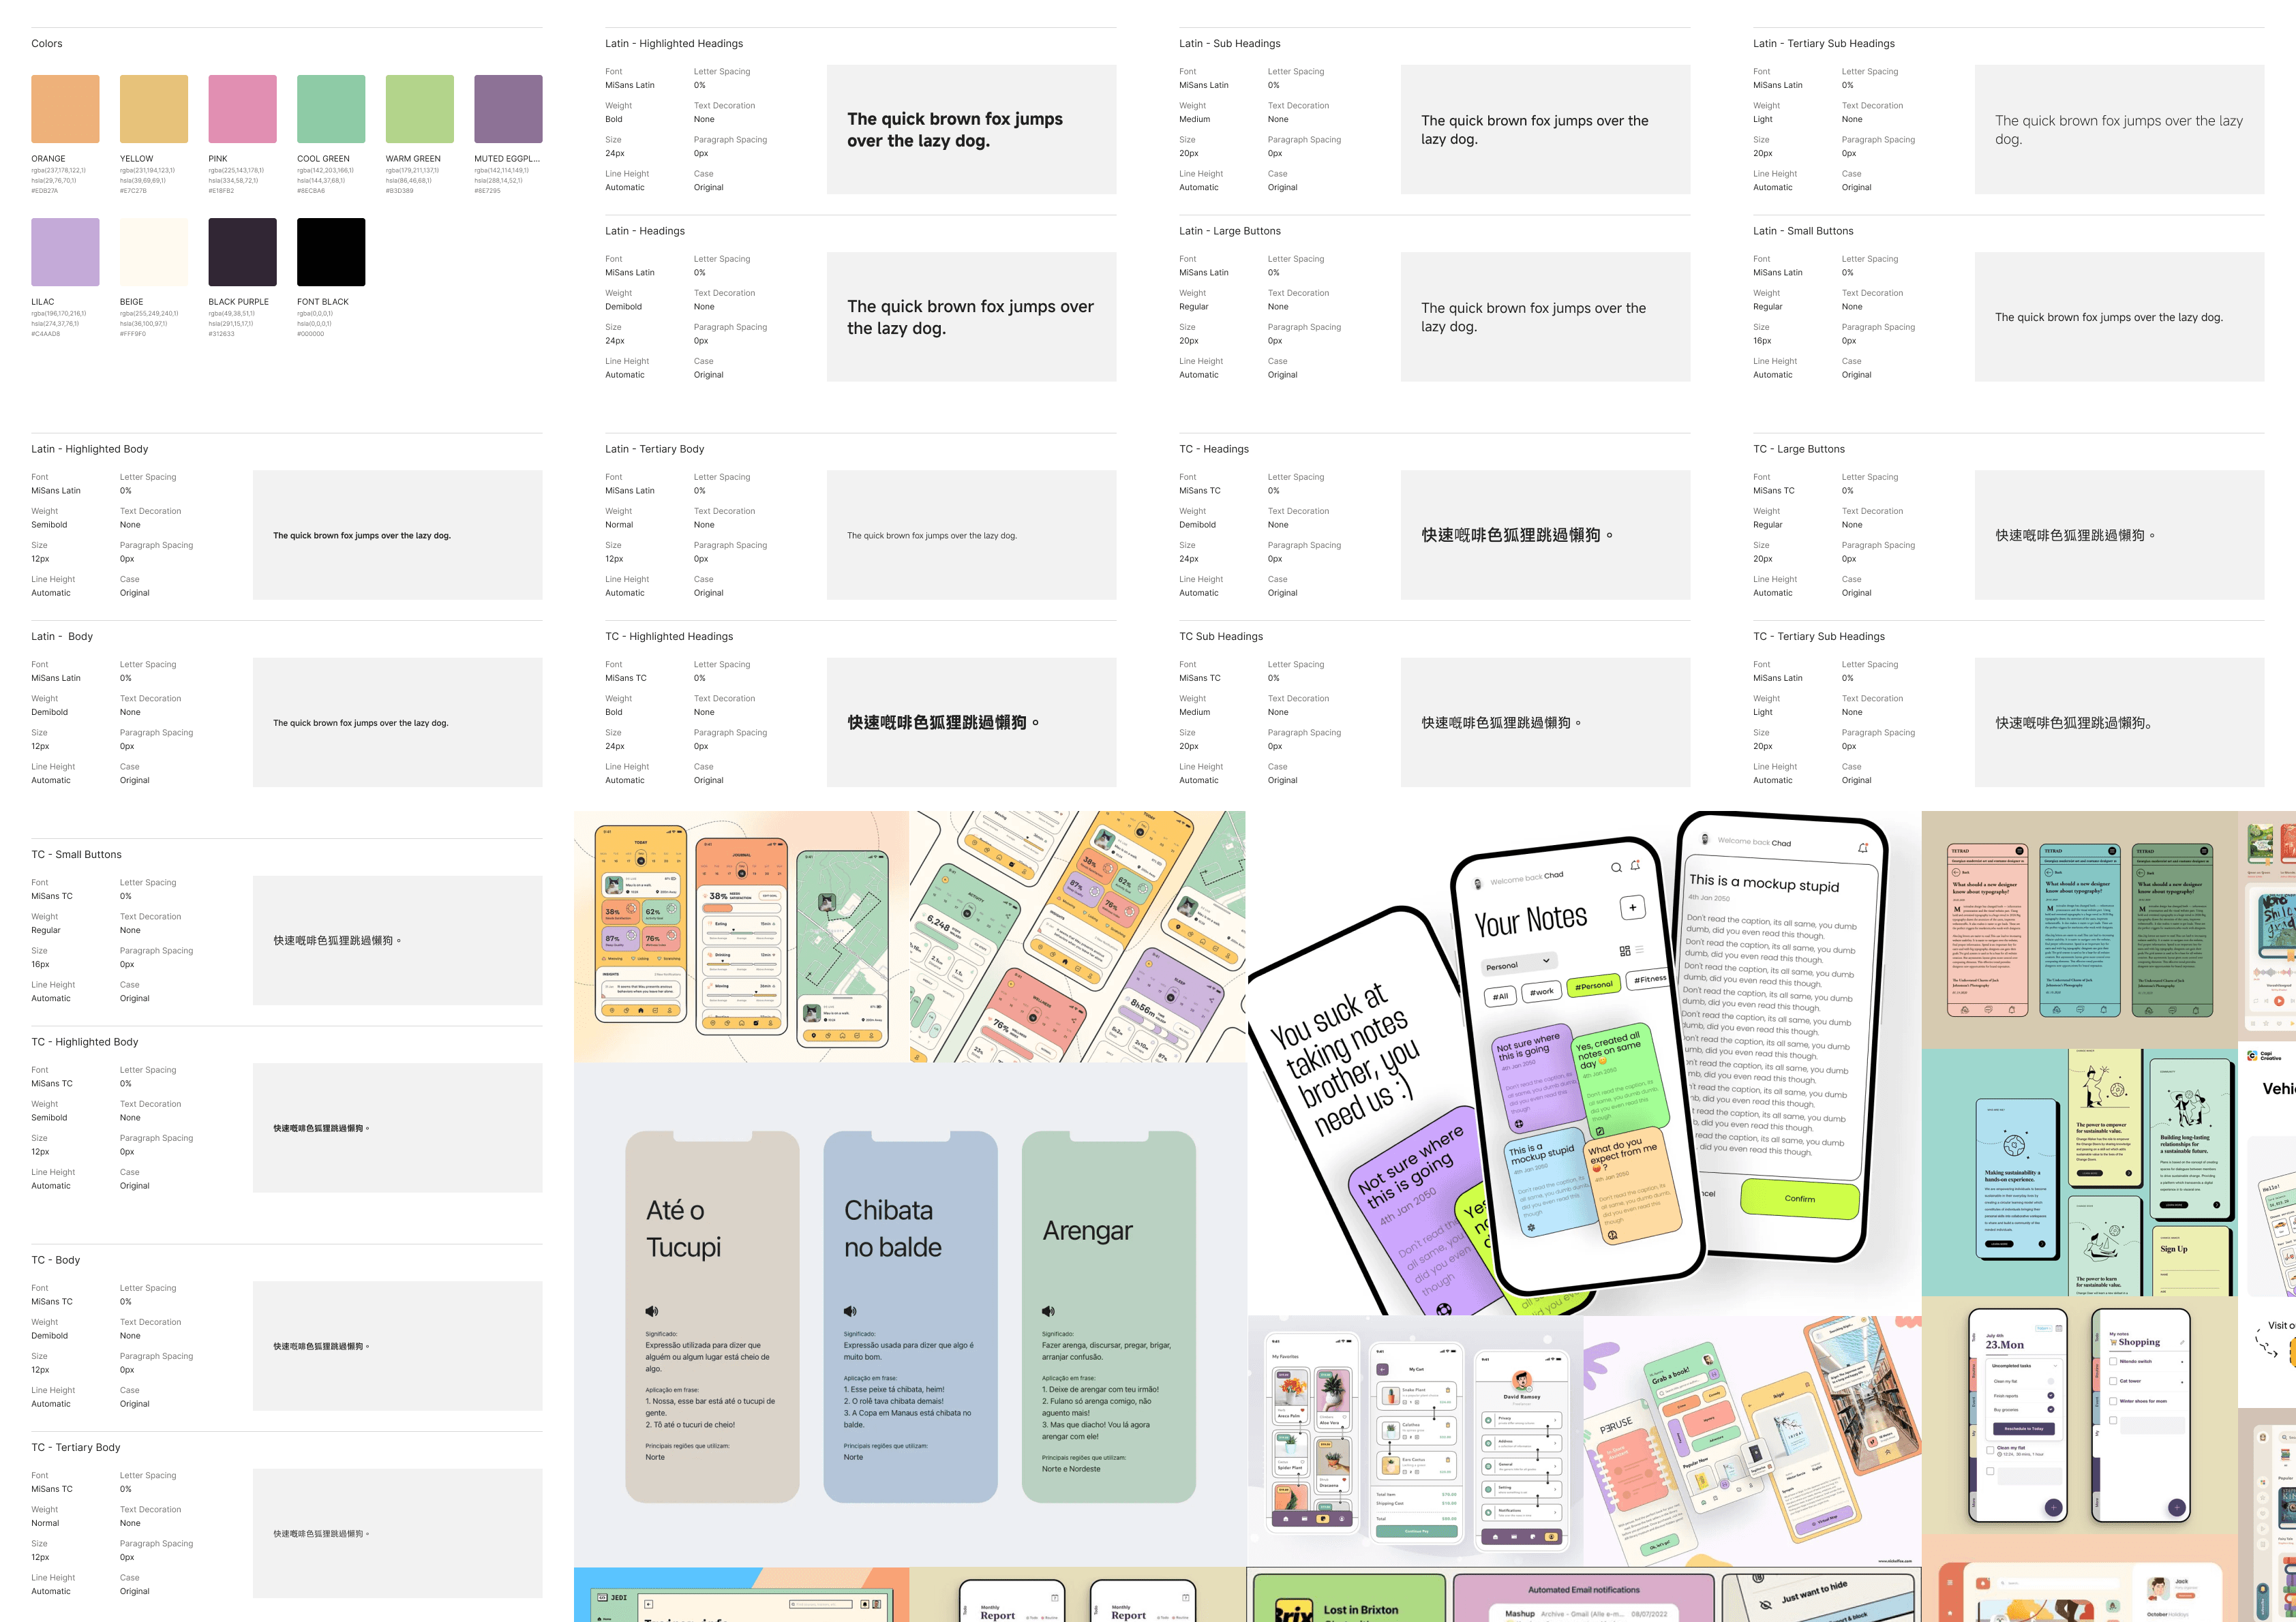Select grid view icon in Your Notes

(x=1625, y=950)
